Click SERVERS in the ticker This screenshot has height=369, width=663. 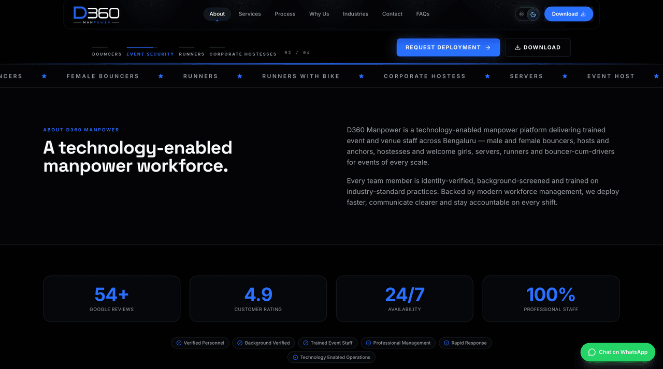(526, 76)
